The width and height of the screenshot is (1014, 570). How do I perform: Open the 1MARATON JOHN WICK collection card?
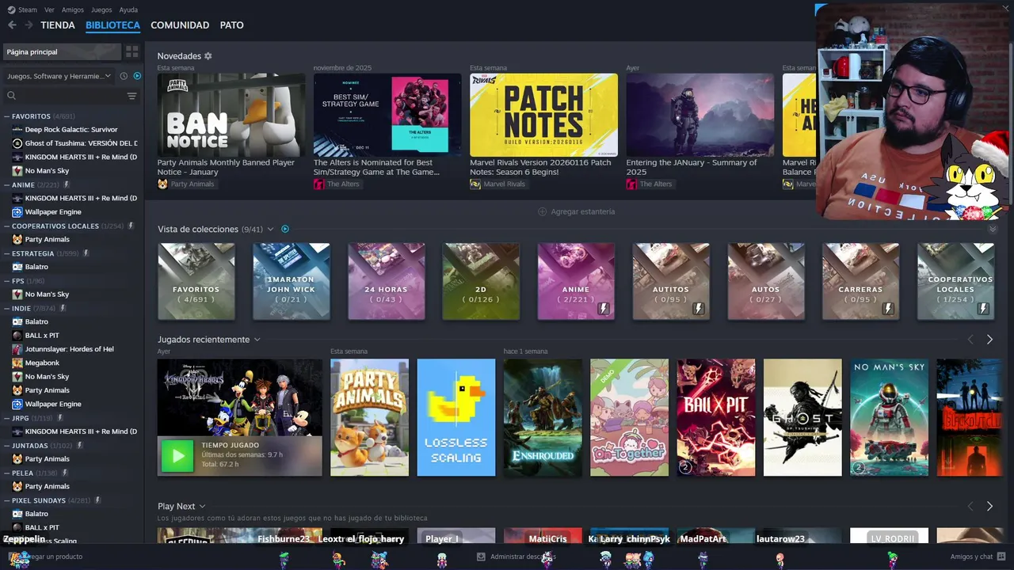(291, 281)
